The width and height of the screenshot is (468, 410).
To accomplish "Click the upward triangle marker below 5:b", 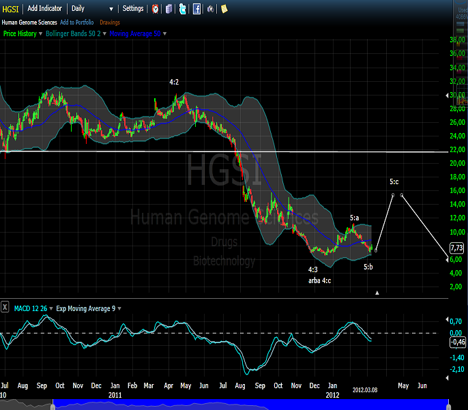I will [x=377, y=293].
